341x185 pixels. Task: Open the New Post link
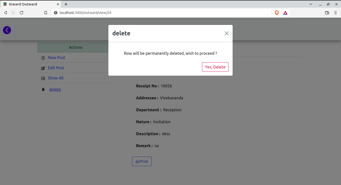56,58
